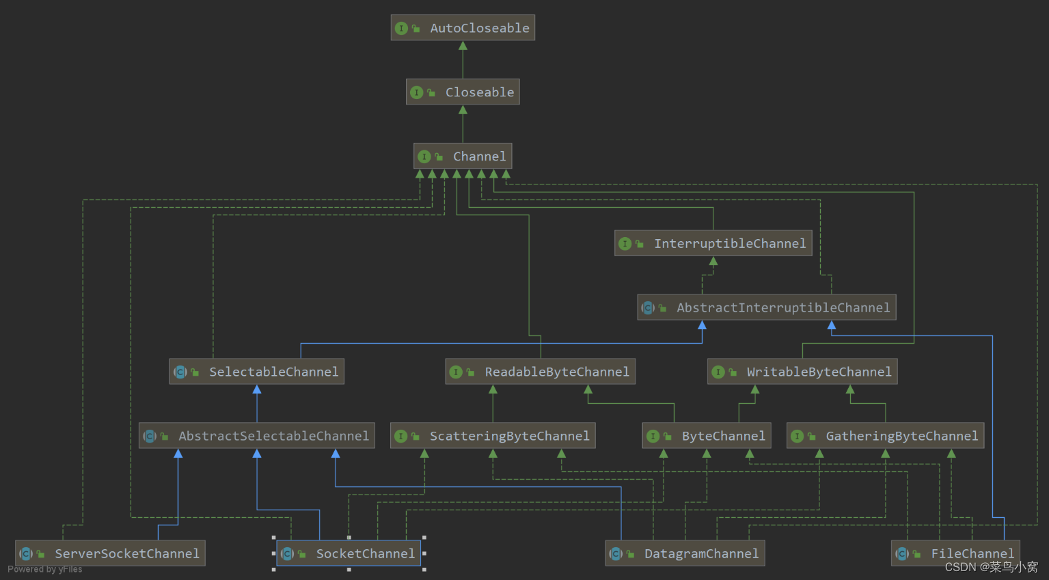This screenshot has height=580, width=1049.
Task: Click the interface icon on Closeable
Action: point(416,92)
